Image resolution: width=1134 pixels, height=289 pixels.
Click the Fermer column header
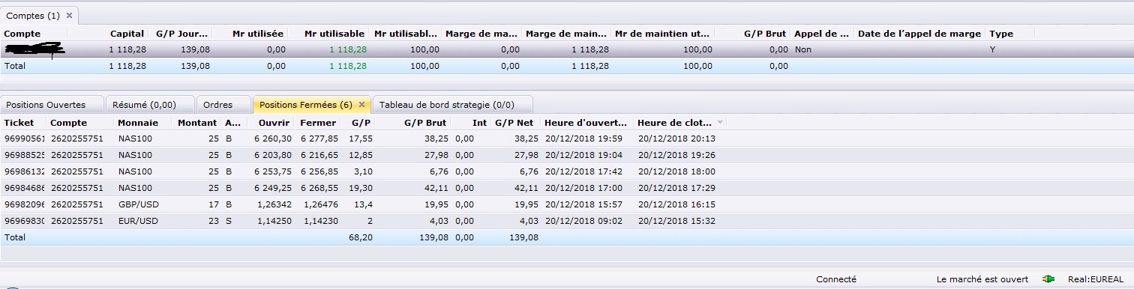tap(318, 122)
